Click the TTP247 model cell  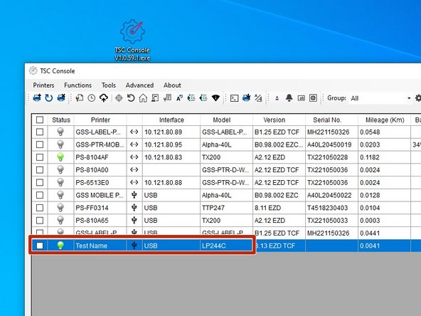pos(226,208)
